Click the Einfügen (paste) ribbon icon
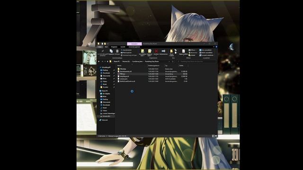The width and height of the screenshot is (303, 170). (117, 52)
